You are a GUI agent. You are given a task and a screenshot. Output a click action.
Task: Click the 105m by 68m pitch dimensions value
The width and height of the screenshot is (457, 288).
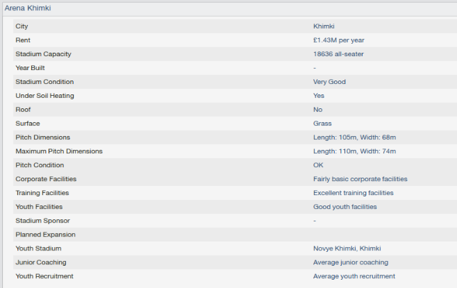pos(354,137)
